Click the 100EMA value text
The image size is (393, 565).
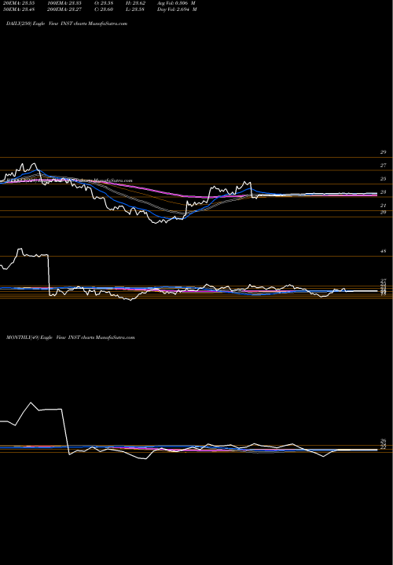point(64,2)
